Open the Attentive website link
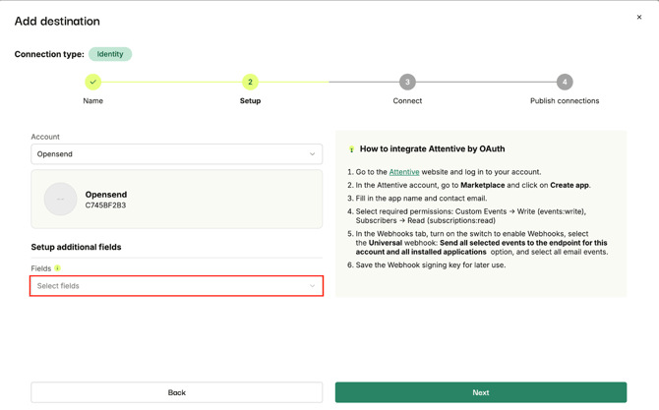 (x=403, y=172)
